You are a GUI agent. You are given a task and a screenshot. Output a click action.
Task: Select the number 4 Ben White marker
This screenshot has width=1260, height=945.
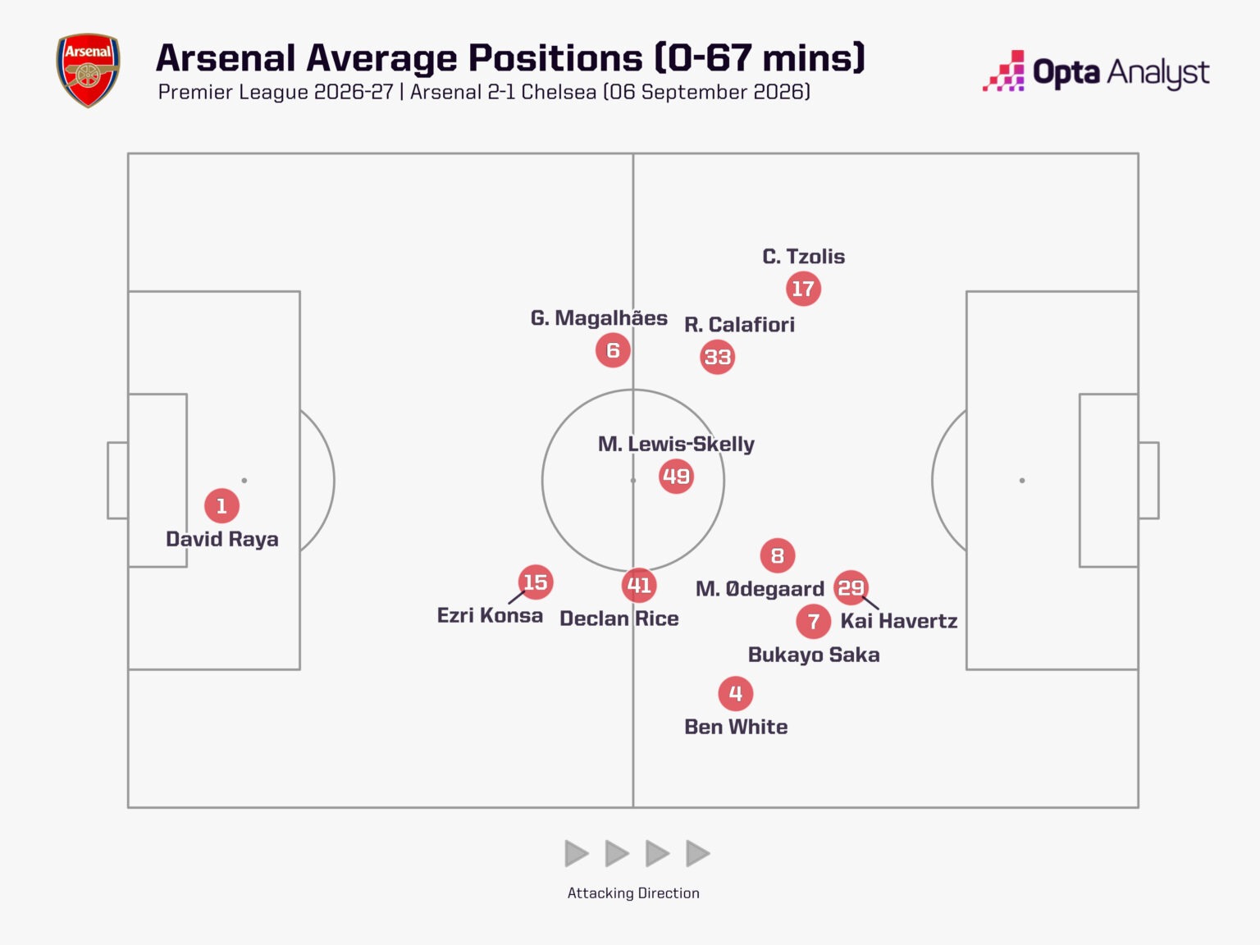click(736, 693)
